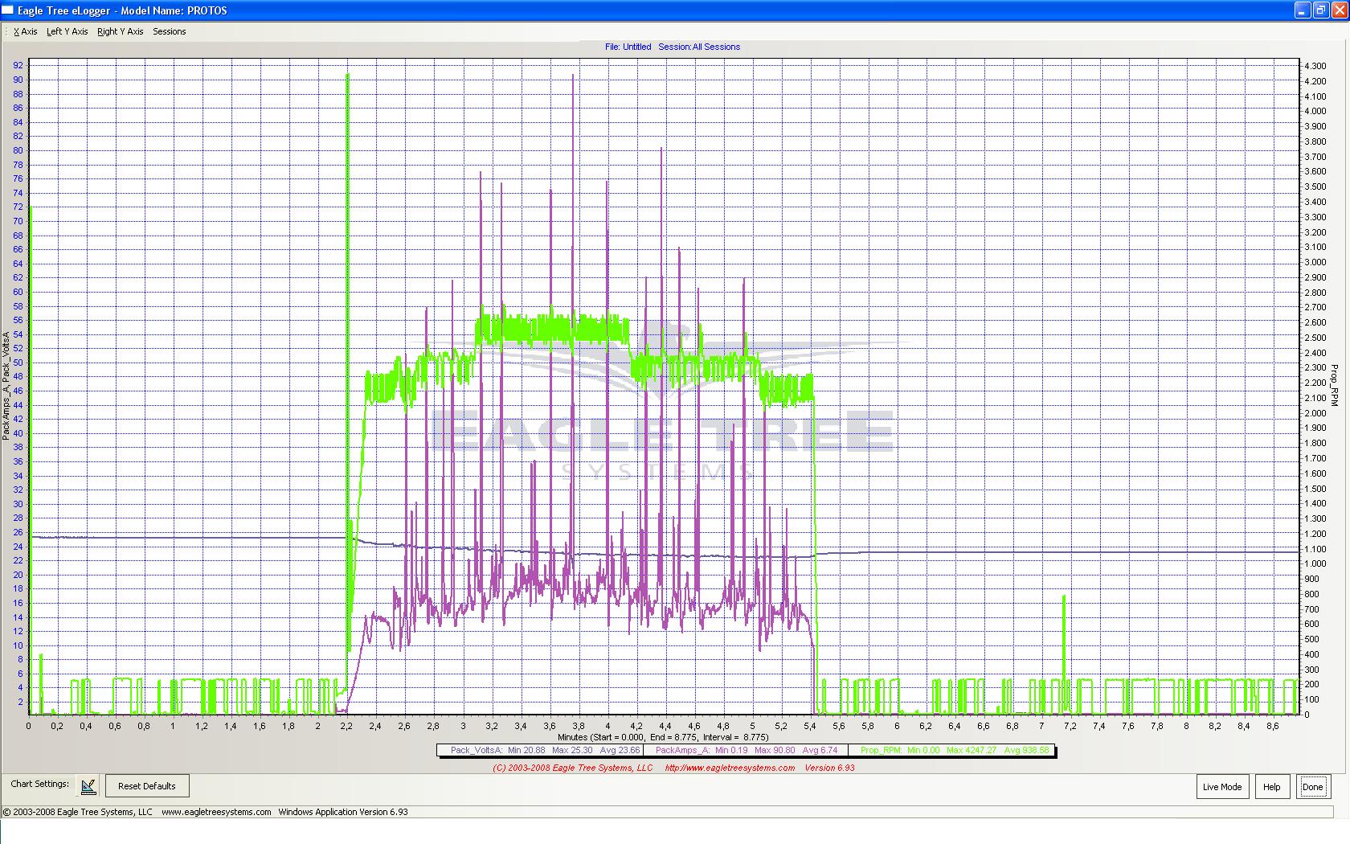Click the 'Session:All Sessions' title text
This screenshot has width=1350, height=844.
699,47
